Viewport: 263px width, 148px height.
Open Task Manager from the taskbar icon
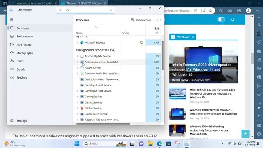(x=187, y=143)
